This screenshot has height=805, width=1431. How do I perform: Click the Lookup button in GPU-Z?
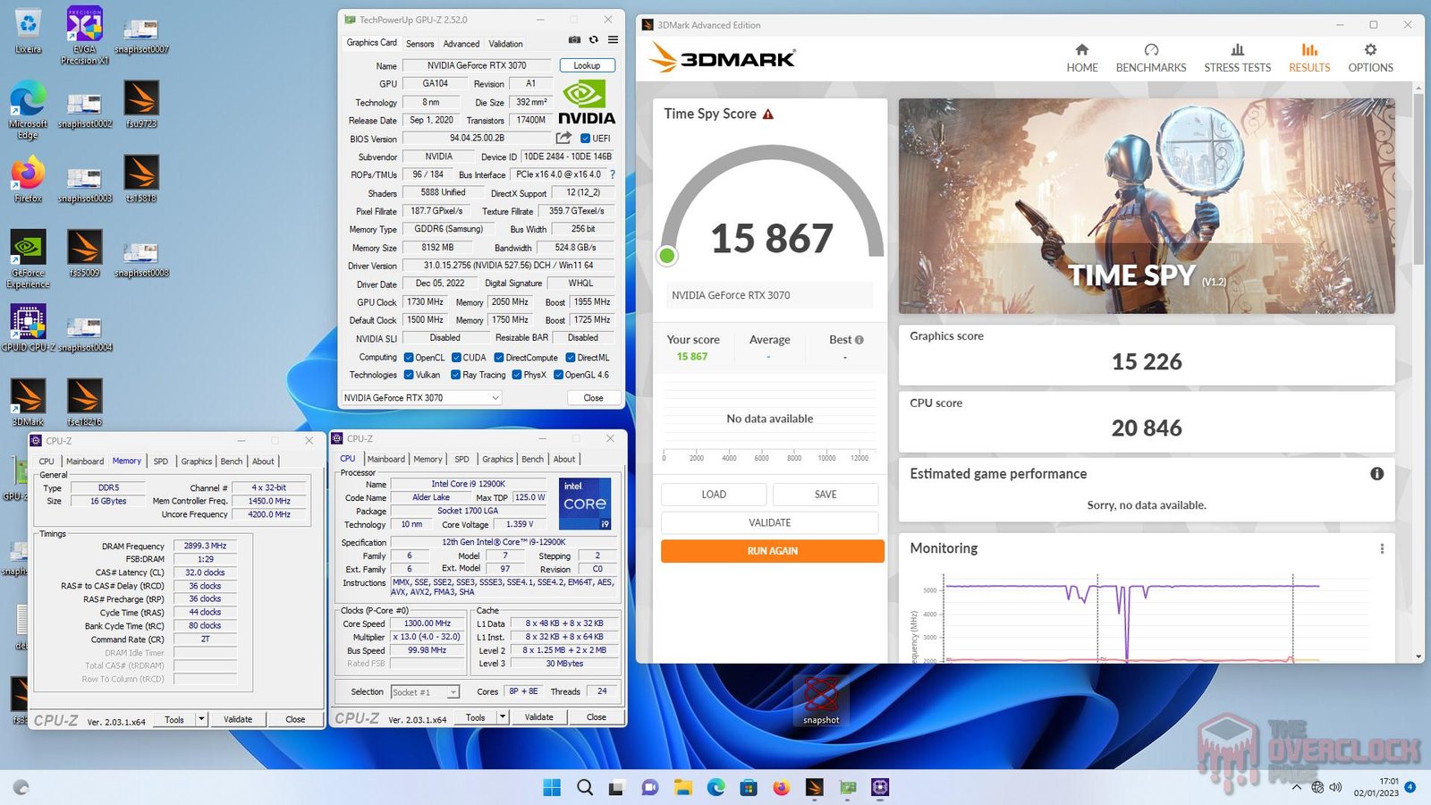[587, 65]
